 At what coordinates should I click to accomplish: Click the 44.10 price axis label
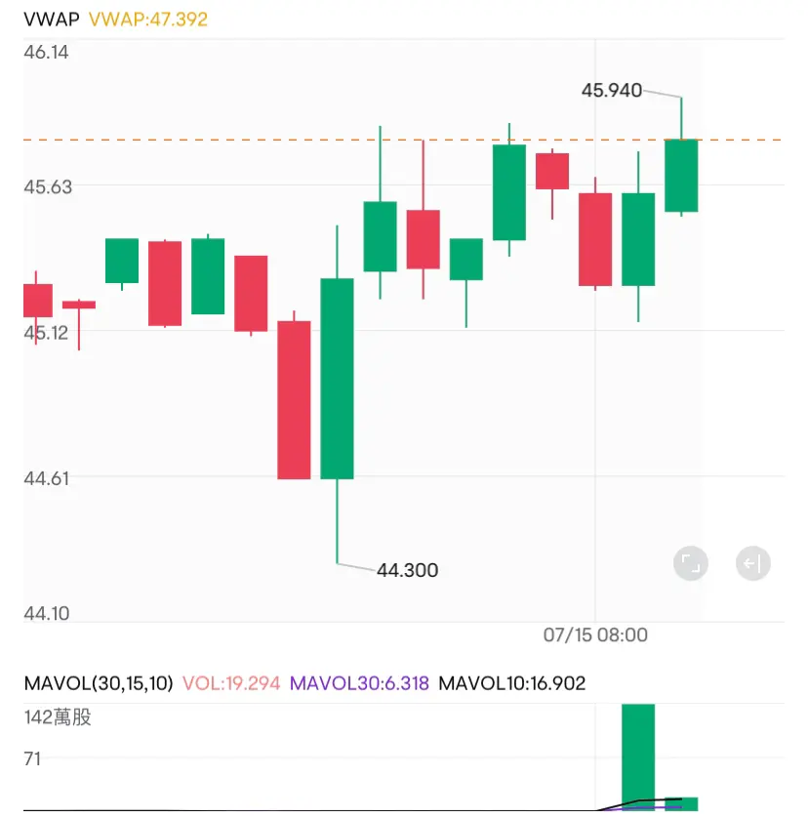(47, 613)
